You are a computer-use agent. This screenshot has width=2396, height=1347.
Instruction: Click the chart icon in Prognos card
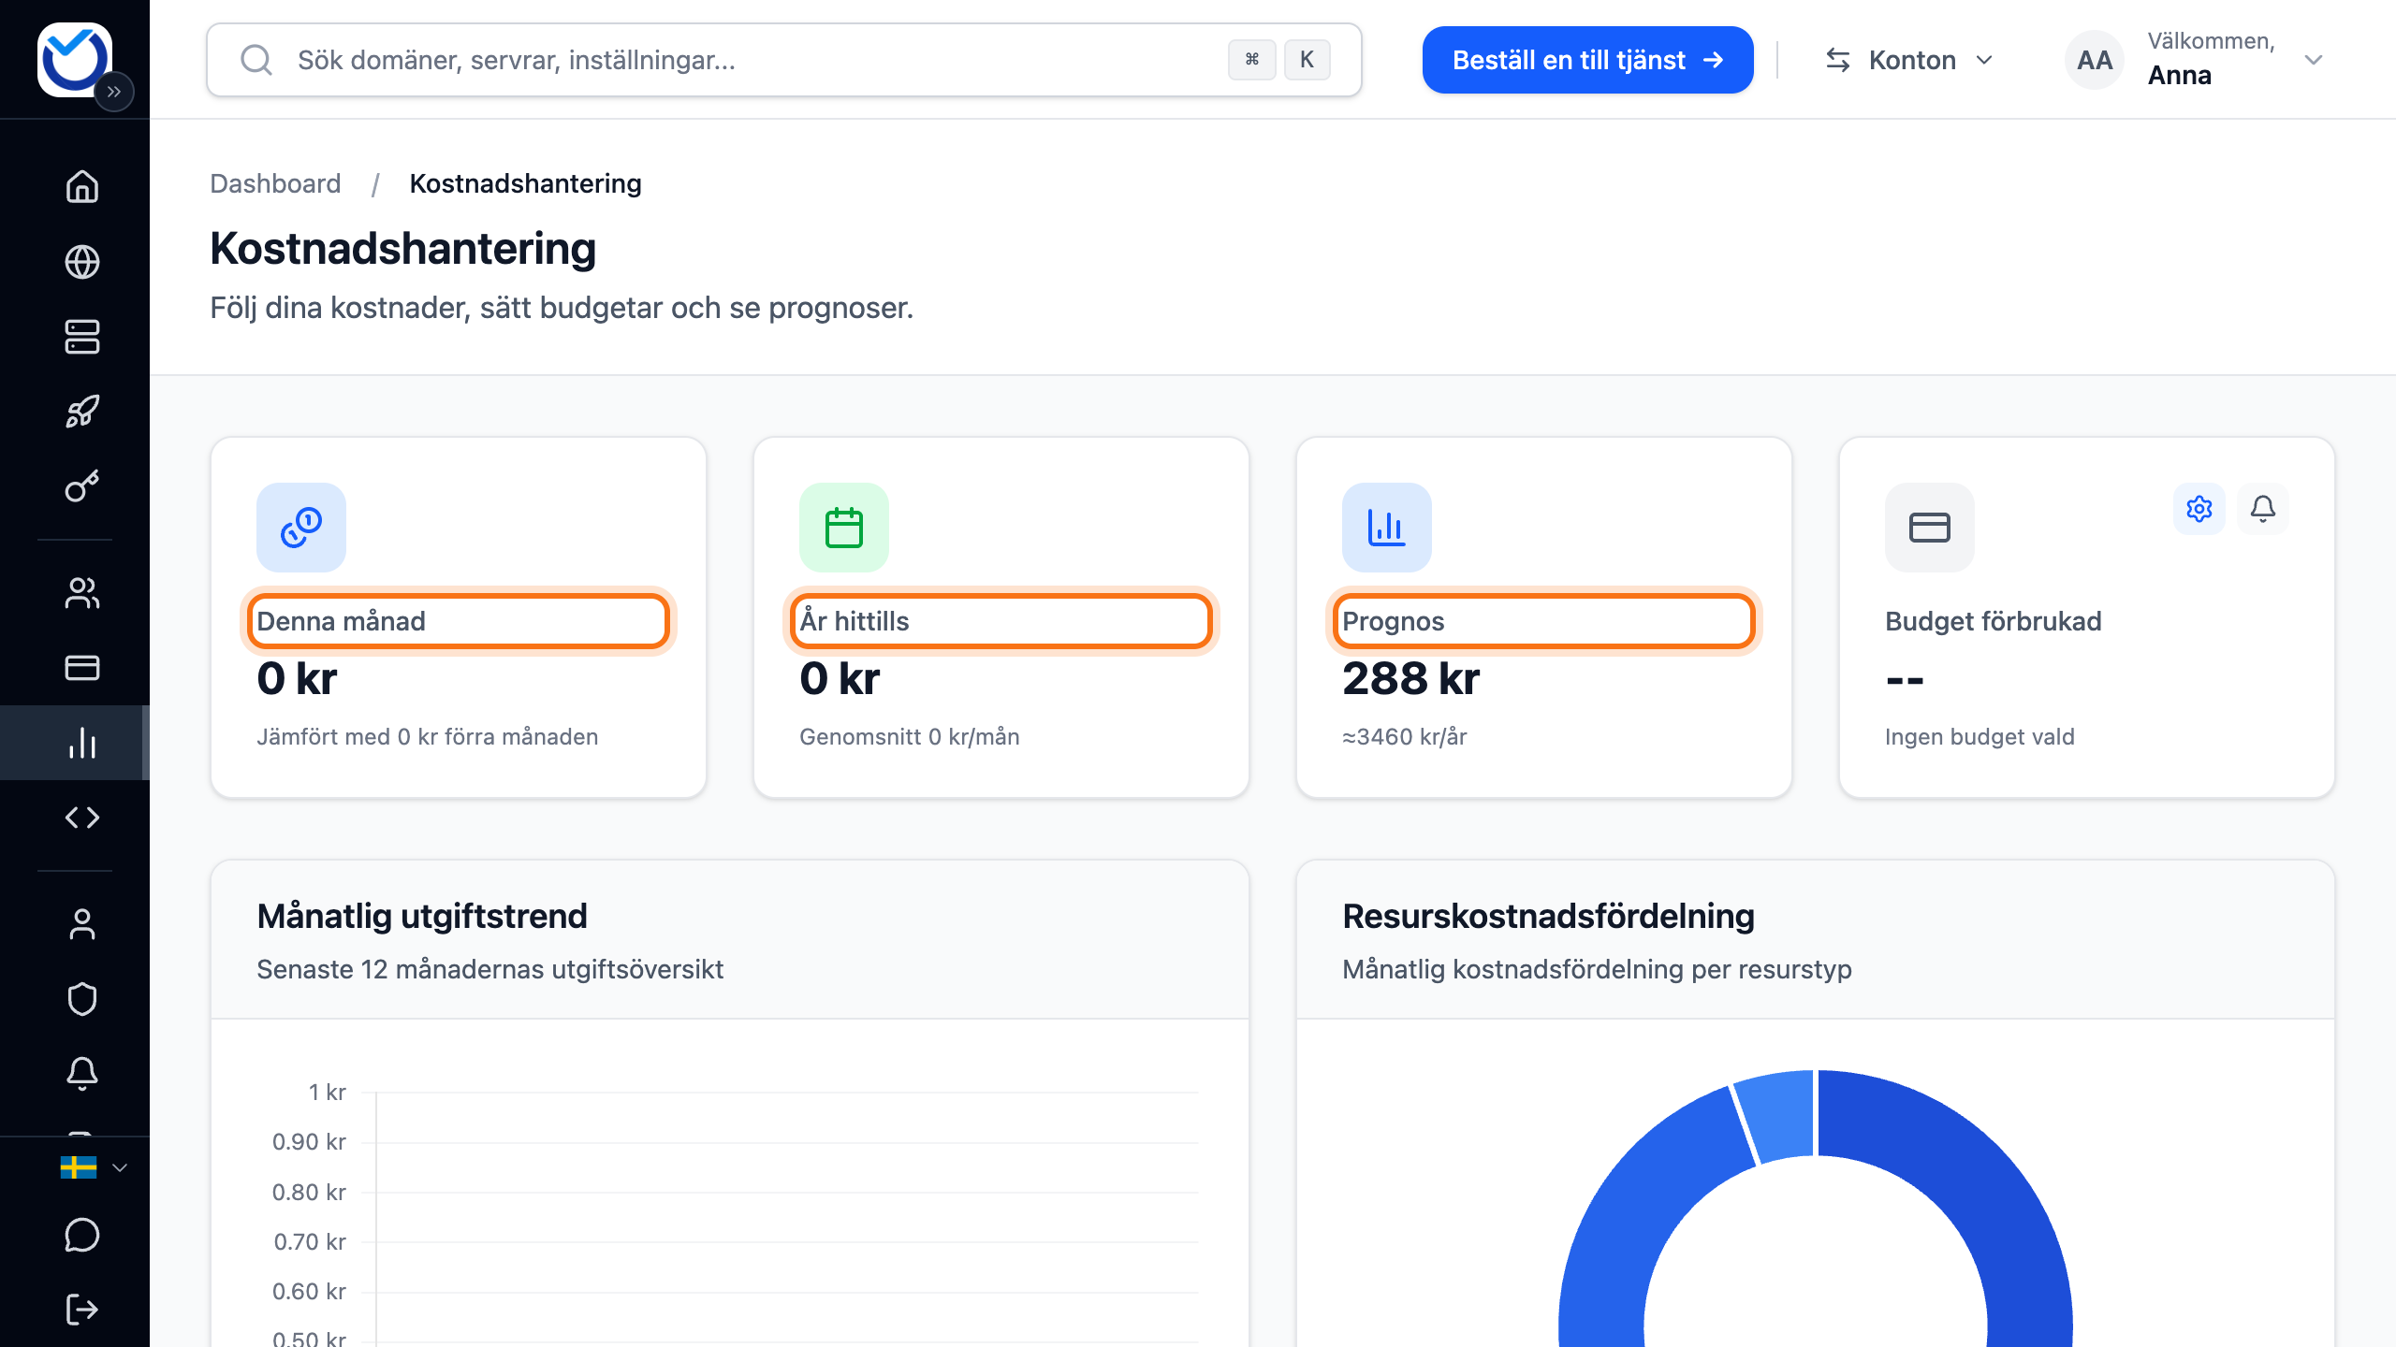pos(1387,528)
